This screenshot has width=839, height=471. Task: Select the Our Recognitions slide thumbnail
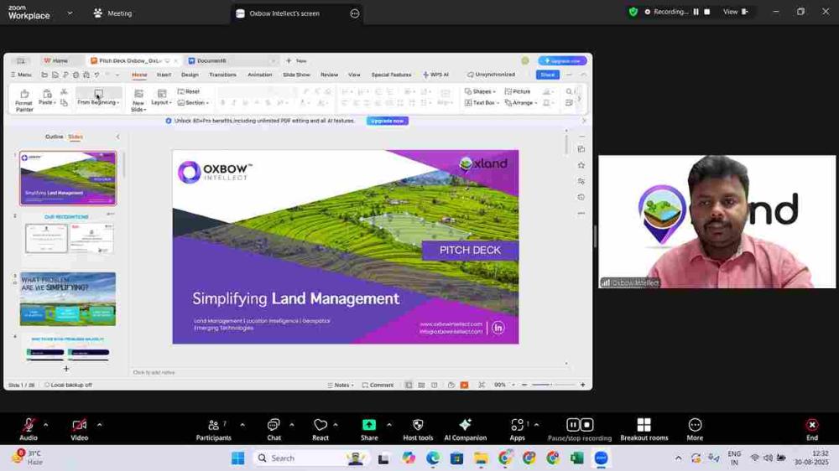click(x=68, y=238)
